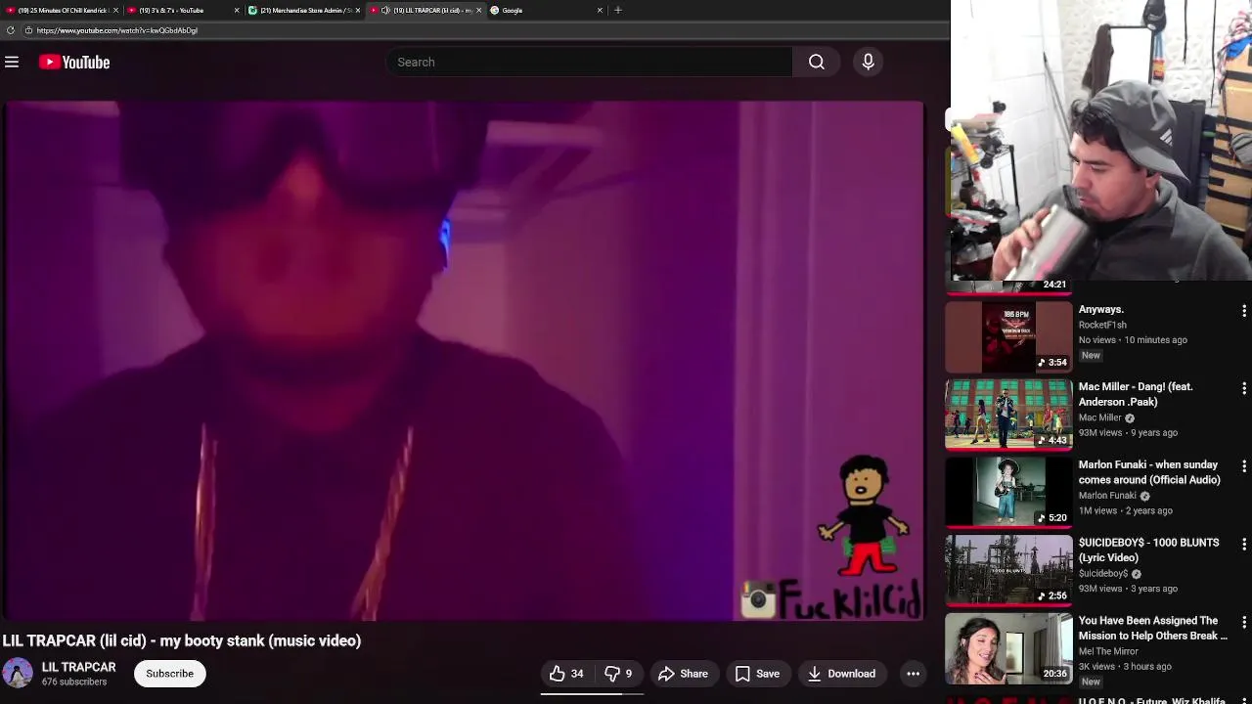
Task: Mute the LIL TRAPCAR tab audio icon
Action: tap(385, 10)
